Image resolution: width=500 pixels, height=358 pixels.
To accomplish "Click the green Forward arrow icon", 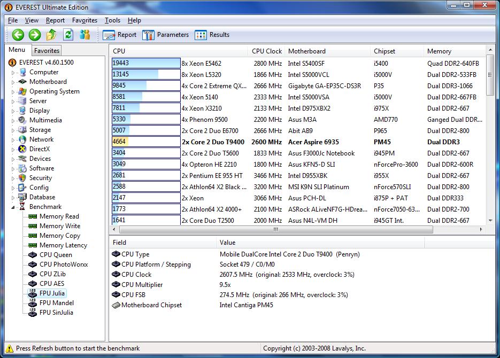I will (35, 35).
